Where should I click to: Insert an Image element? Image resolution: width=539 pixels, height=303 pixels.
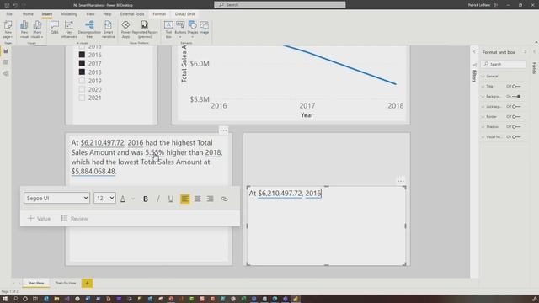[204, 28]
